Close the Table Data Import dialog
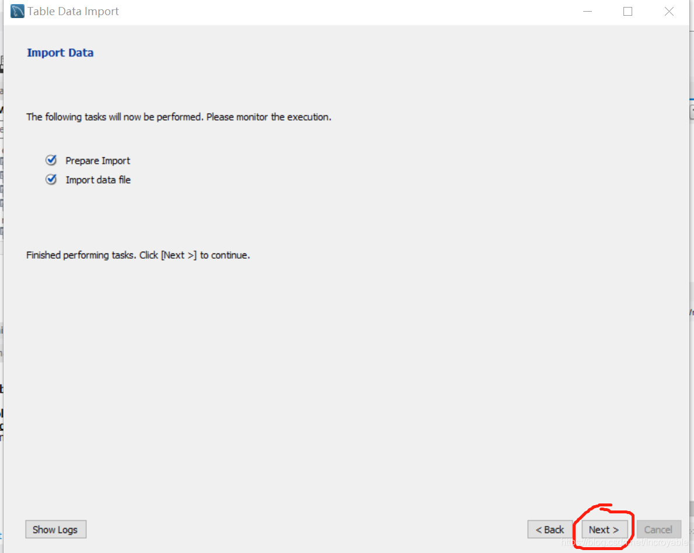Image resolution: width=694 pixels, height=553 pixels. 669,12
